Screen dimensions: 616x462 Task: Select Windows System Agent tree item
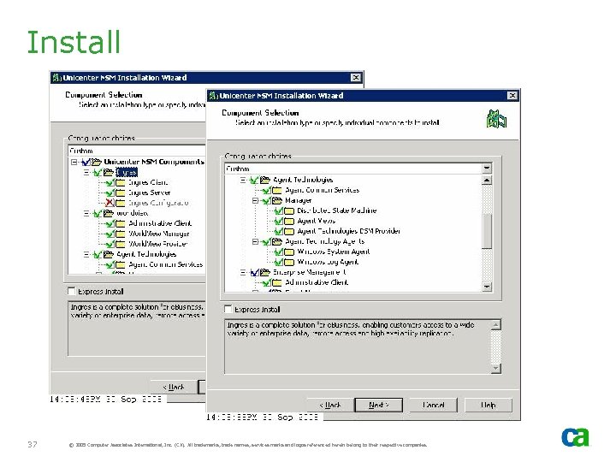333,252
